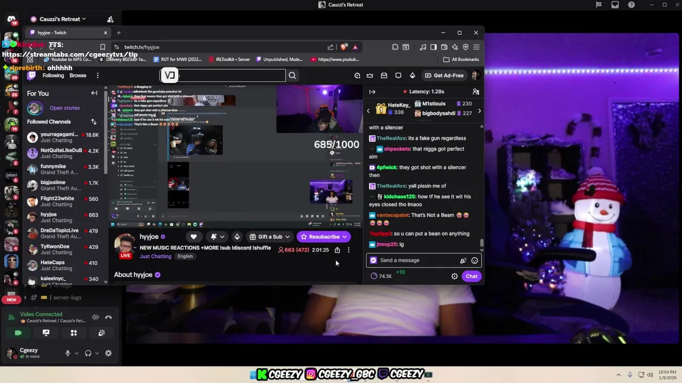Open Discord activities launcher icon

tap(74, 333)
